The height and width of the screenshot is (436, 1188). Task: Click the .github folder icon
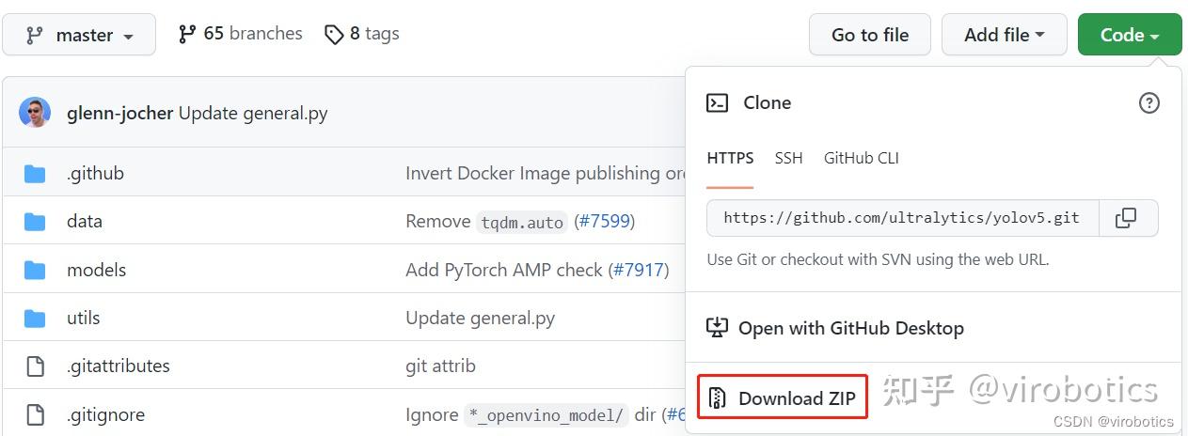pos(35,173)
